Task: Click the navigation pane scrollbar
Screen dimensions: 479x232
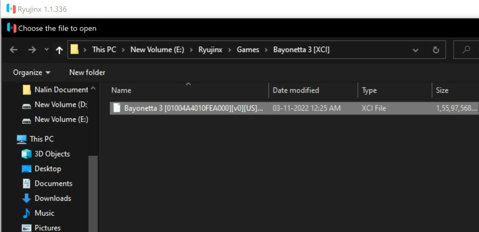Action: [x=93, y=187]
